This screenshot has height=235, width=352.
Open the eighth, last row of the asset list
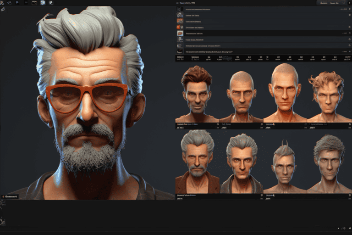264,51
